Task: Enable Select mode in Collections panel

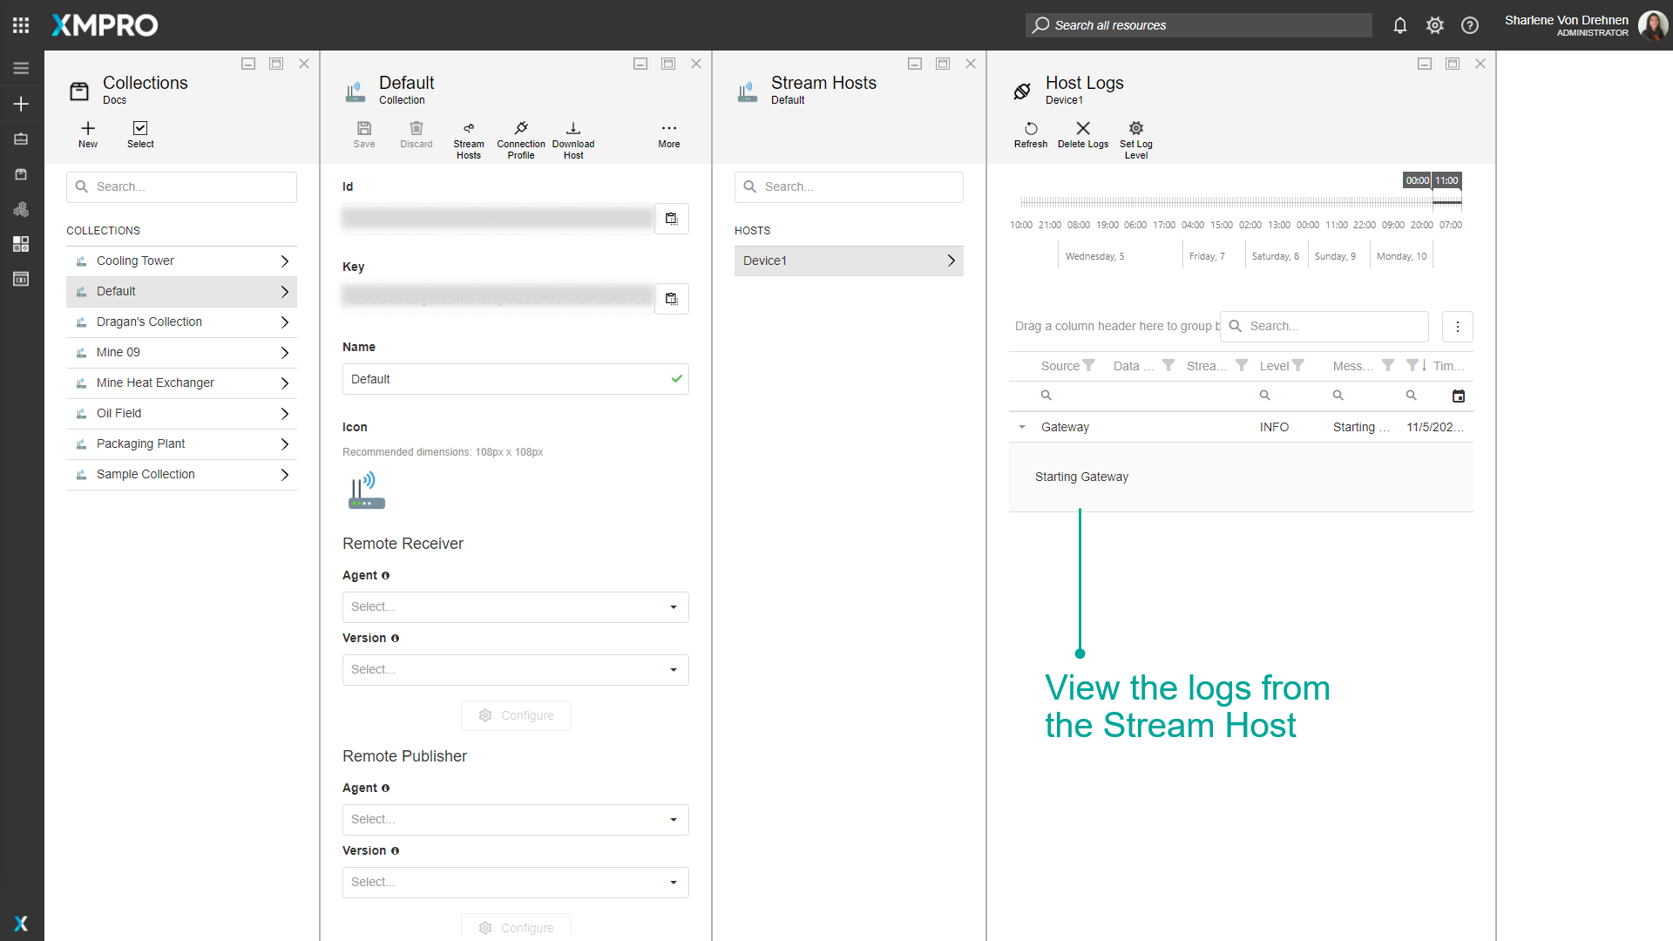Action: click(x=140, y=135)
